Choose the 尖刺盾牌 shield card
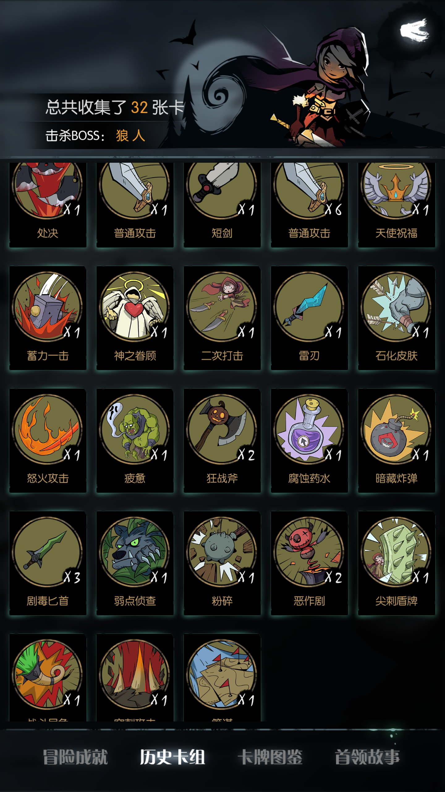 [396, 563]
